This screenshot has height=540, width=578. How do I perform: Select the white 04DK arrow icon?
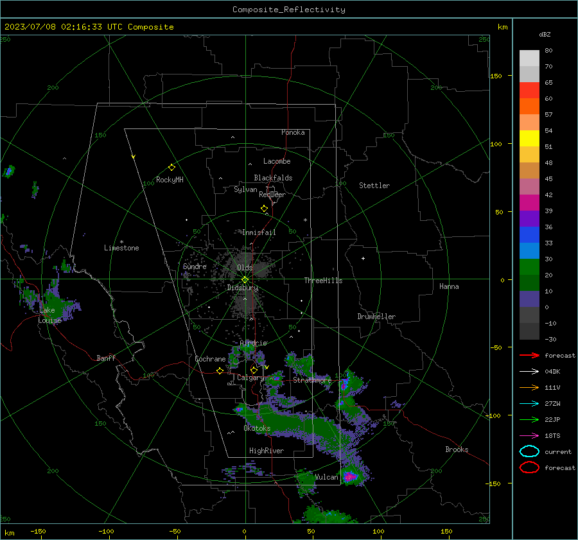coord(529,372)
